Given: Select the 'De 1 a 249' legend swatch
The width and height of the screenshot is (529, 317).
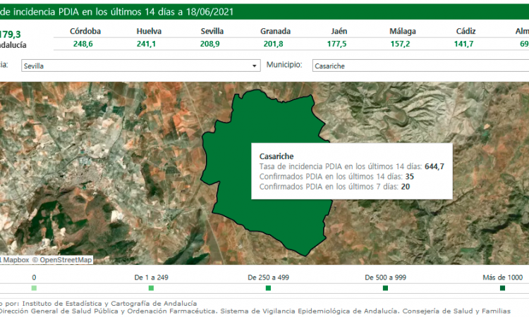Looking at the screenshot, I should coord(151,288).
